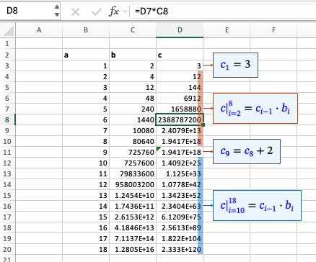Click the header cell labeled a
This screenshot has width=316, height=262.
pyautogui.click(x=86, y=55)
